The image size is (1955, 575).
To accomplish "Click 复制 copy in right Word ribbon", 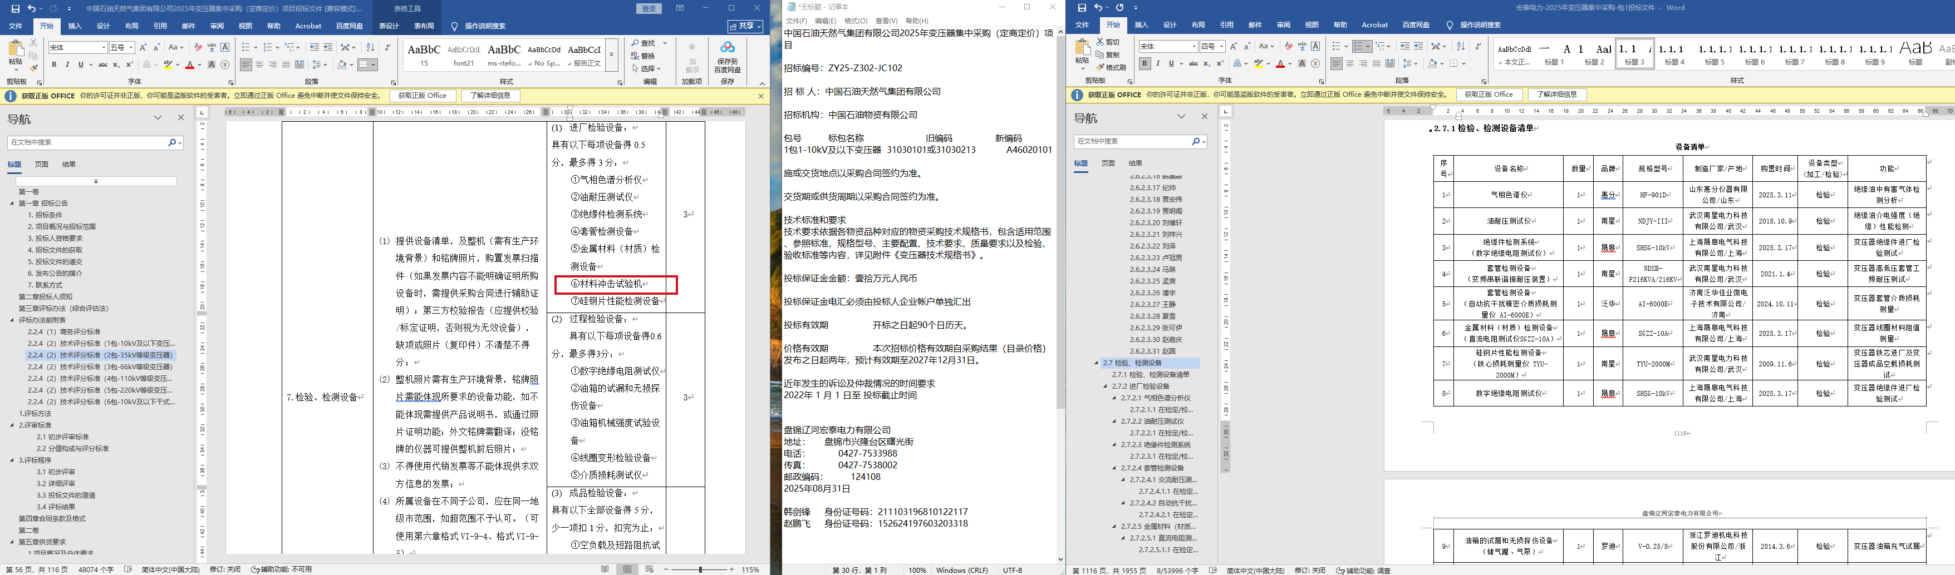I will 1107,54.
